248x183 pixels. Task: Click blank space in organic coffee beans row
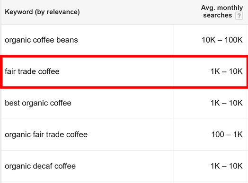[125, 40]
